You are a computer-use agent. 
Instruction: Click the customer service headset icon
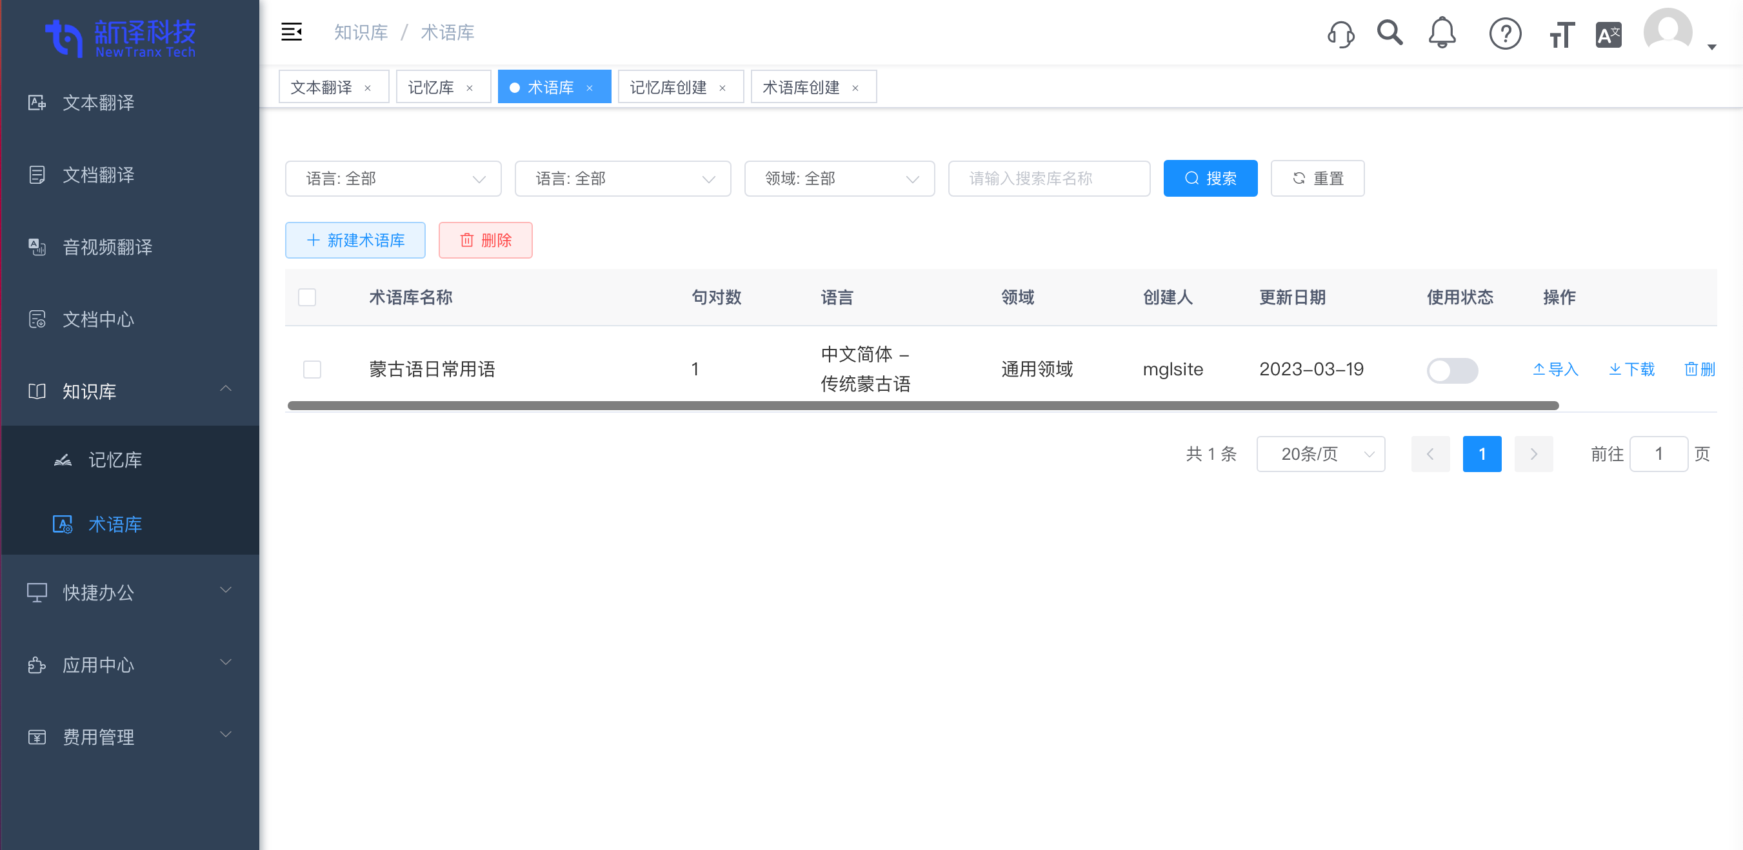click(1340, 33)
